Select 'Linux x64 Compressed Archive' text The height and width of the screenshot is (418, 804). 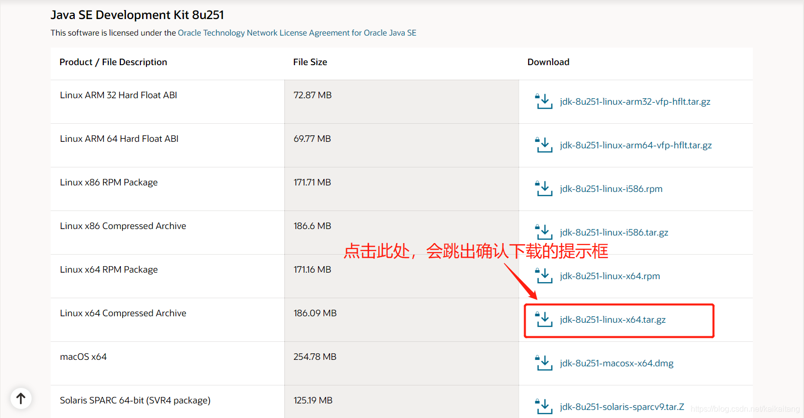[x=123, y=313]
